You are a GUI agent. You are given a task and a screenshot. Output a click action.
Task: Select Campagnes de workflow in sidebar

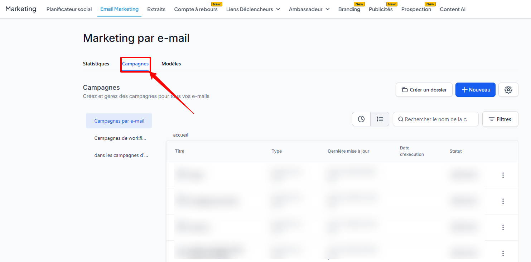click(120, 138)
